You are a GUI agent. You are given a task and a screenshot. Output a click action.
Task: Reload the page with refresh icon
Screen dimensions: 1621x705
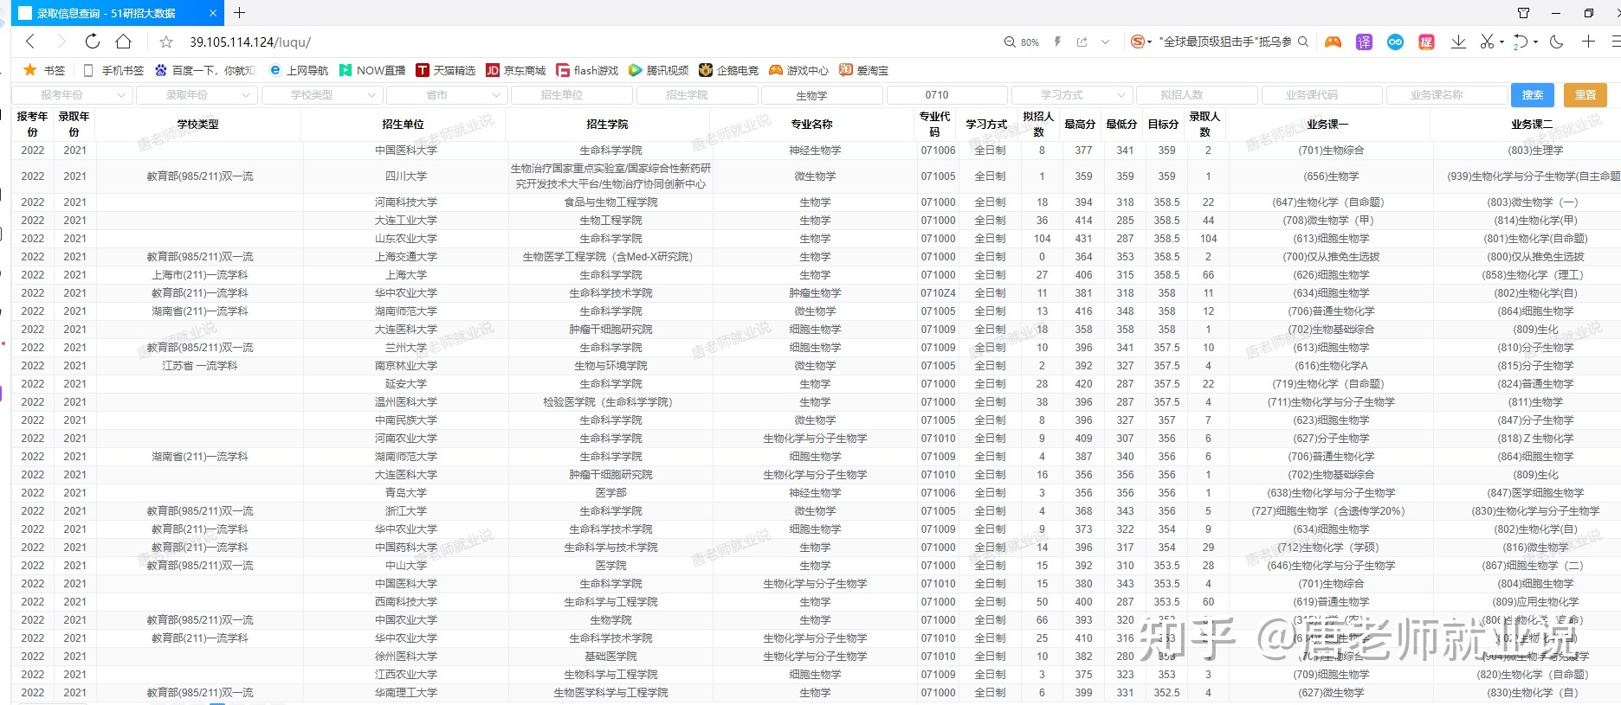tap(92, 42)
